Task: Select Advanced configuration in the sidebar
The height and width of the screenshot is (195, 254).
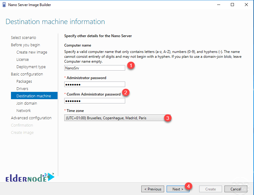Action: (31, 118)
